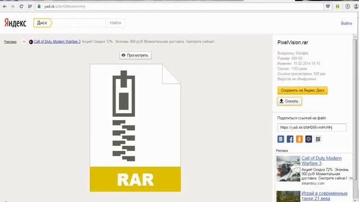359x202 pixels.
Task: Click Вирусов не обнаружено status text
Action: click(297, 79)
